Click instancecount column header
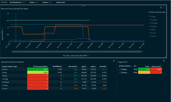 156,66
